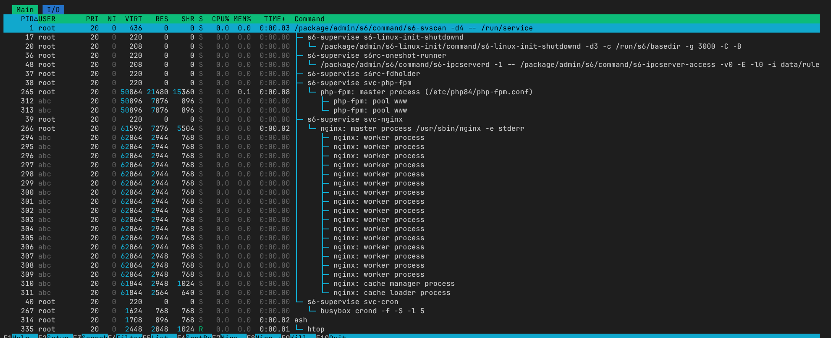Click the VIRT column header
The image size is (831, 338).
(x=133, y=19)
